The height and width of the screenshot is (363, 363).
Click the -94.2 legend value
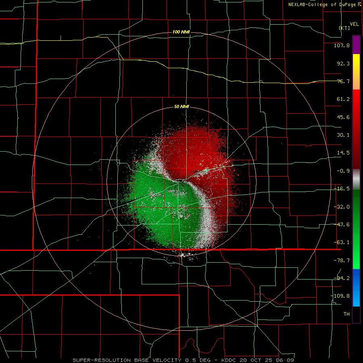pos(342,278)
